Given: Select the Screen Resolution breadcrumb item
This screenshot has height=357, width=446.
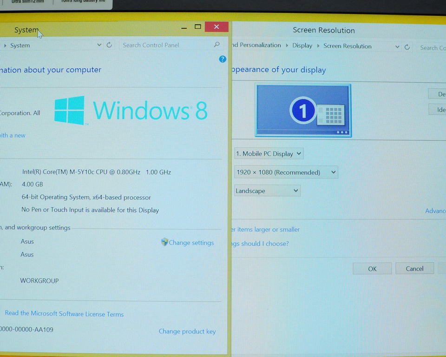Looking at the screenshot, I should (x=348, y=46).
